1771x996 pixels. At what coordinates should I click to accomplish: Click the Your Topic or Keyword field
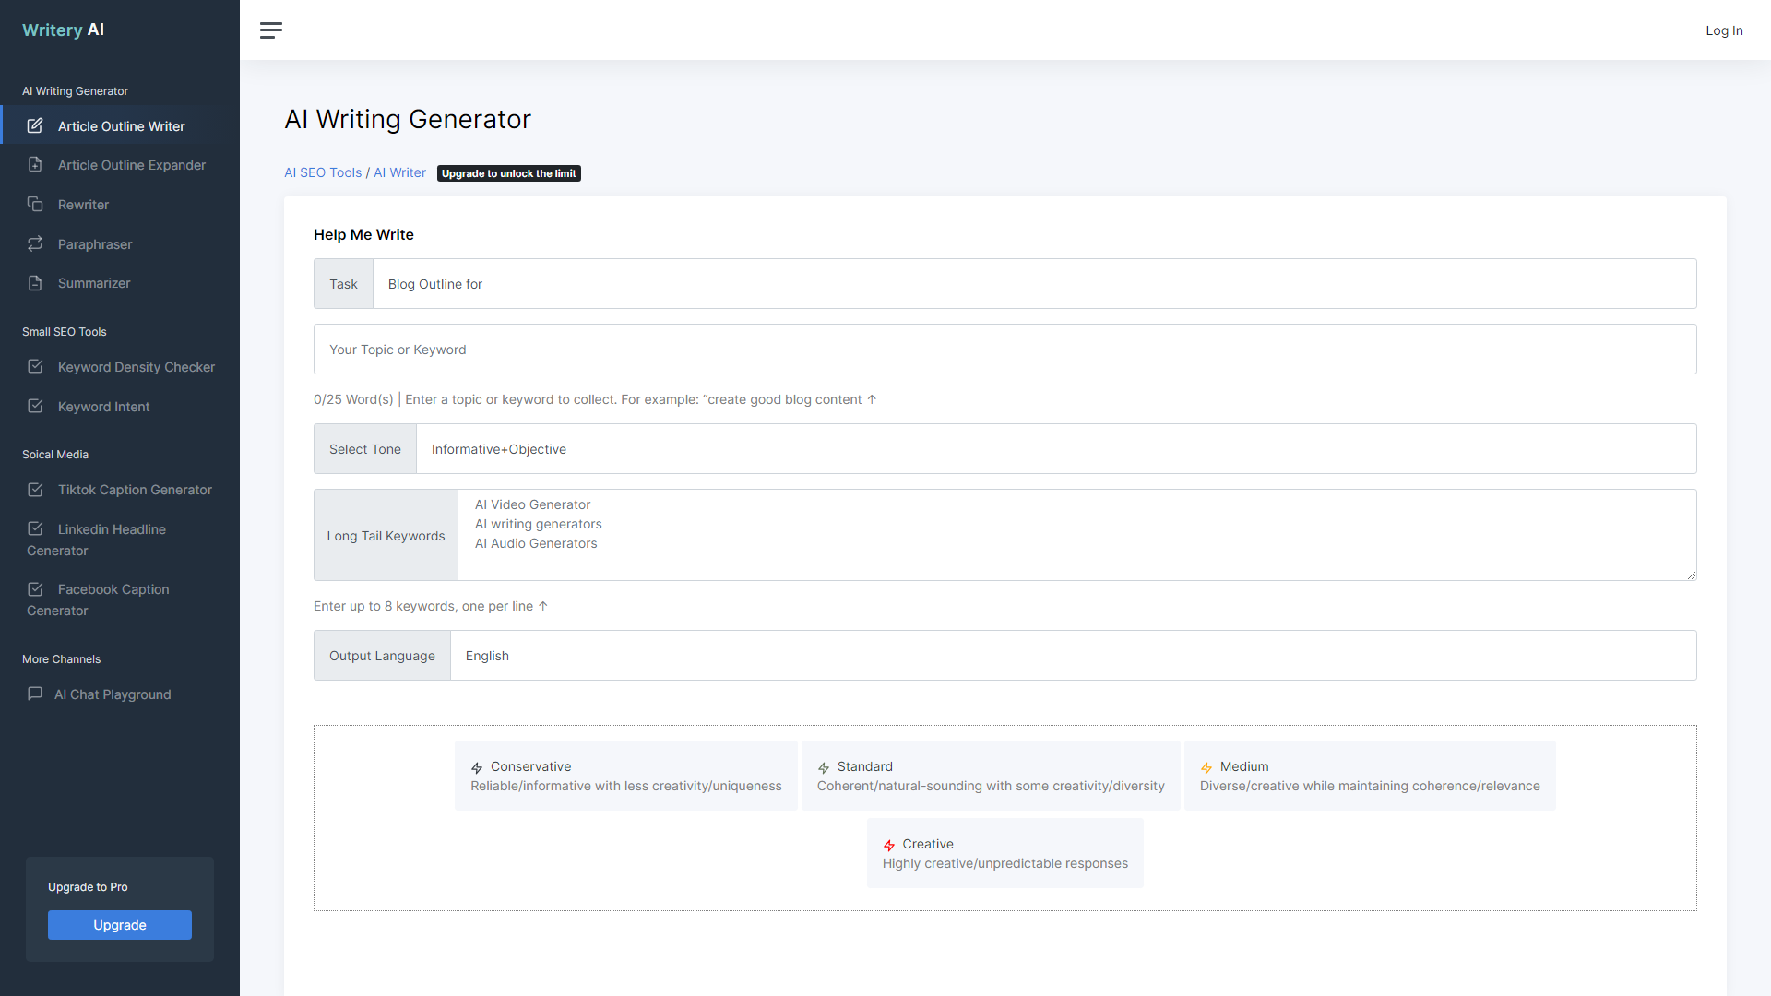1004,350
